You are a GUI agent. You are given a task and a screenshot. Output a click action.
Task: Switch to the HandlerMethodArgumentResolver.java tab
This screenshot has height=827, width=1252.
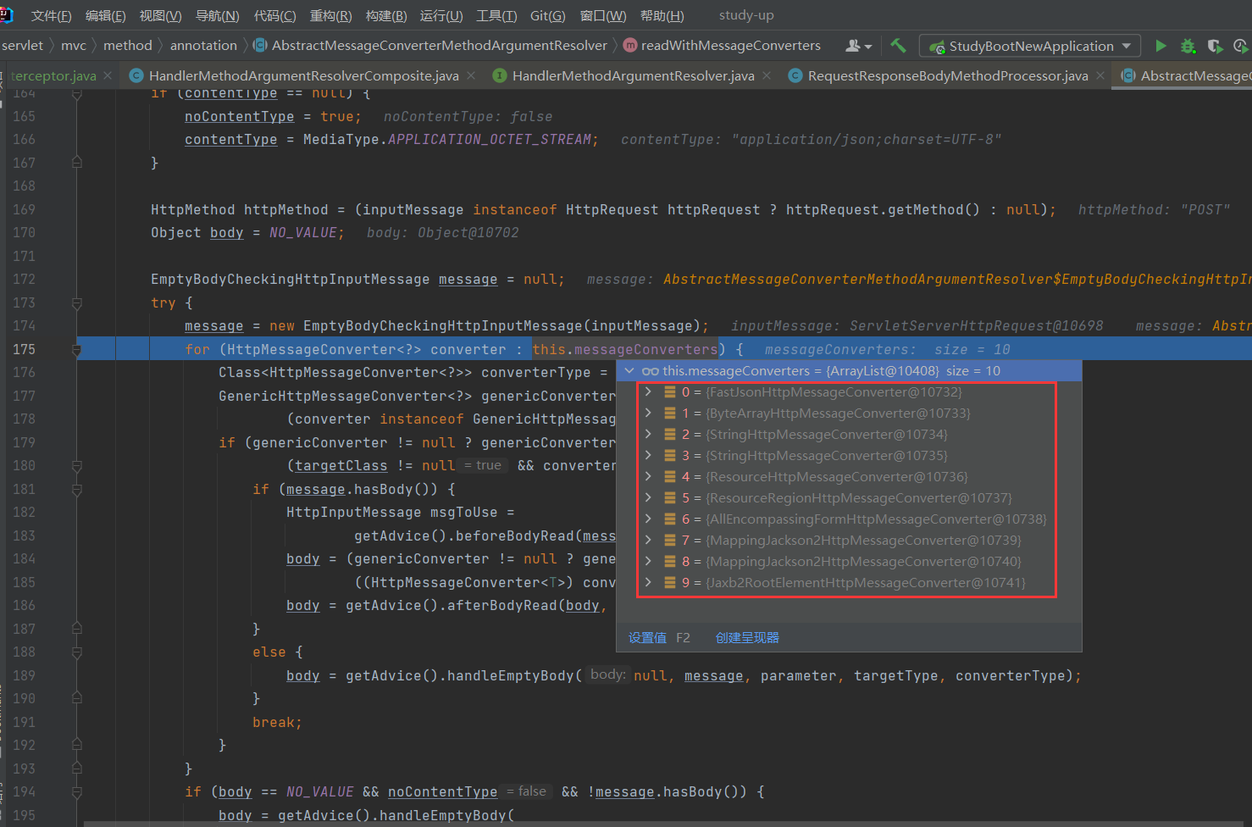click(633, 76)
